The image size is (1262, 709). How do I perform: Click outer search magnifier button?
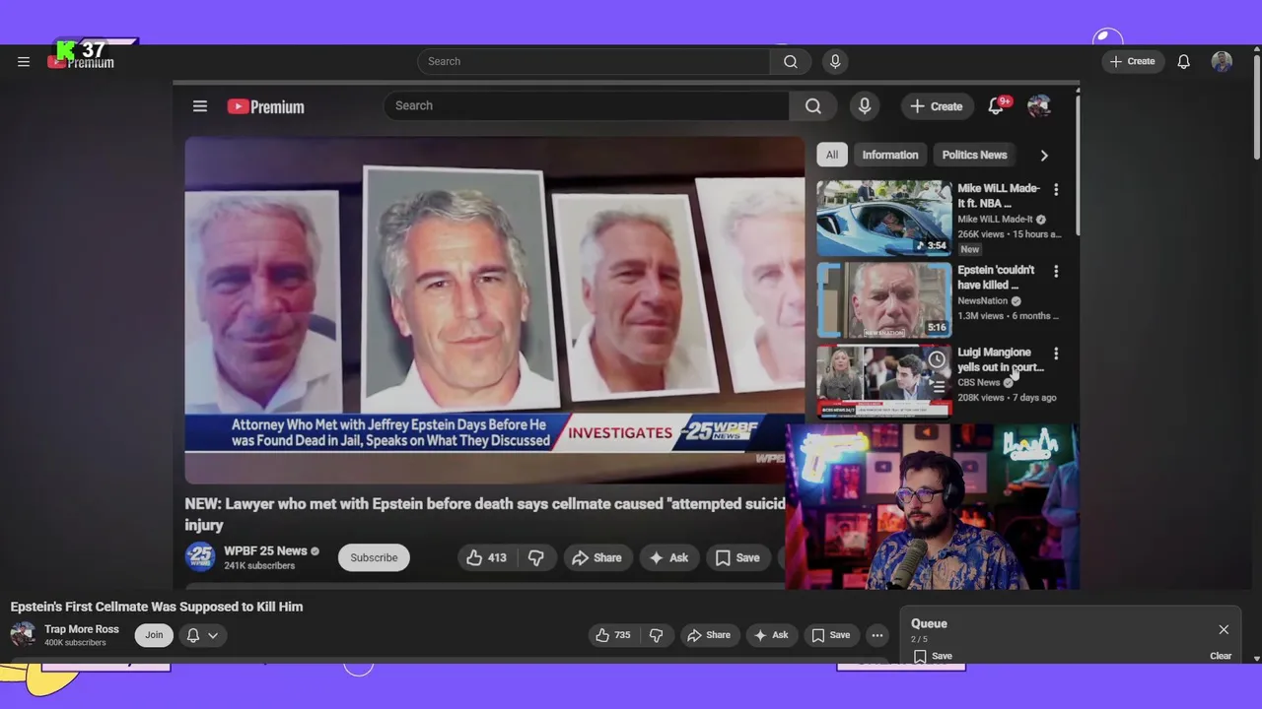click(x=791, y=61)
